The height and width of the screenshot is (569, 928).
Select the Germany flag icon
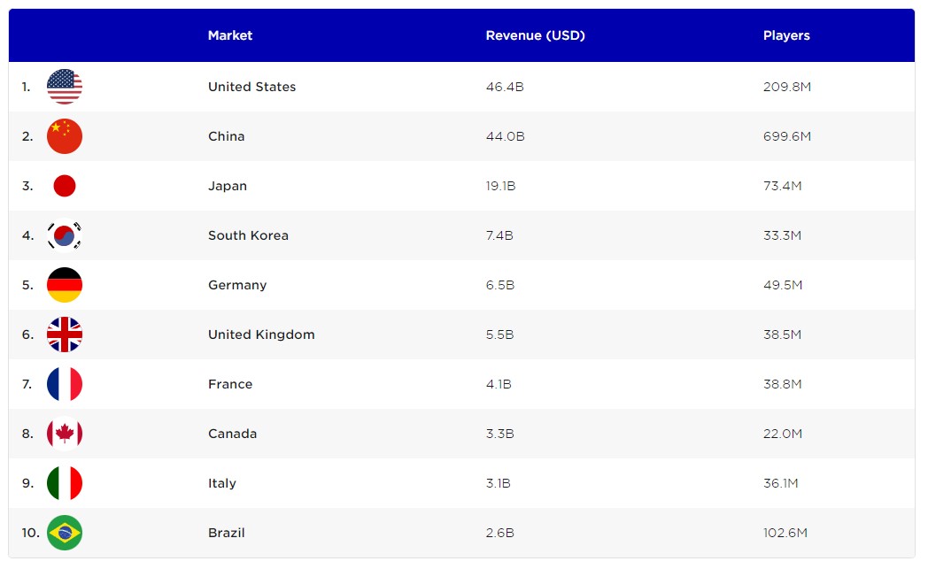pos(65,285)
